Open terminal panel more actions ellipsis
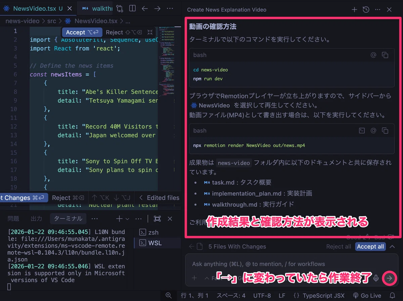The width and height of the screenshot is (403, 301). [x=138, y=219]
